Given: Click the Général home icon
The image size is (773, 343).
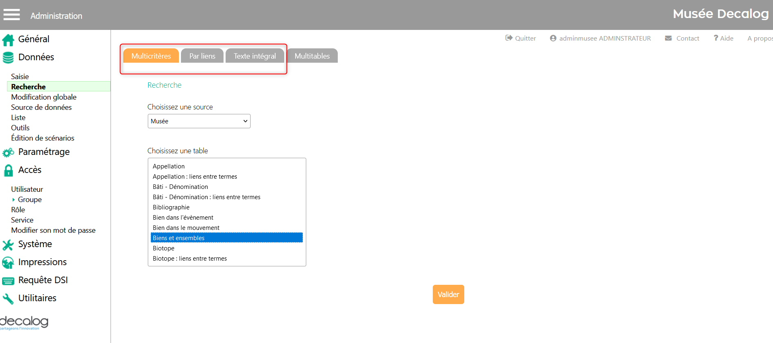Looking at the screenshot, I should pos(8,40).
